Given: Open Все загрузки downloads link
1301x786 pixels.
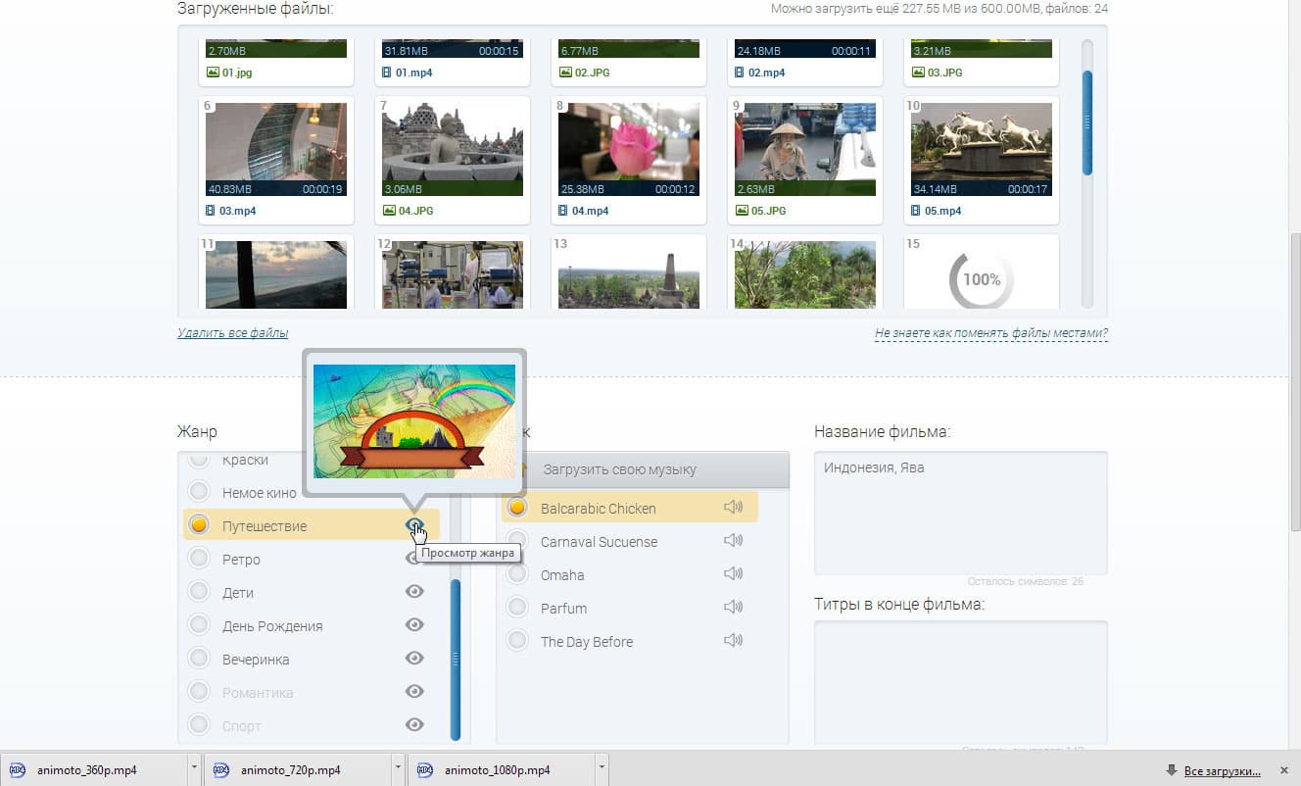Looking at the screenshot, I should pyautogui.click(x=1223, y=770).
